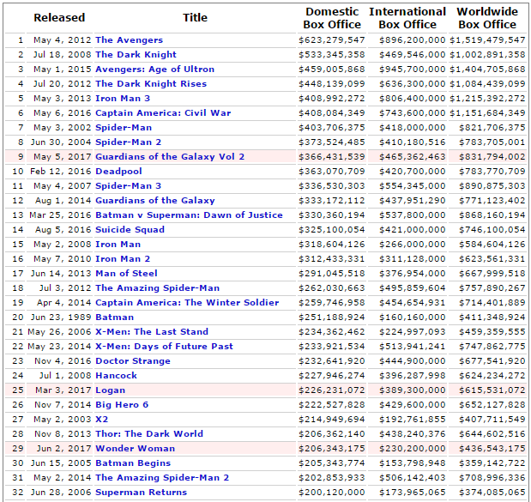Open Man of Steel link
The image size is (531, 502).
[x=126, y=273]
